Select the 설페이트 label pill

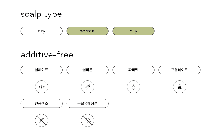(42, 70)
